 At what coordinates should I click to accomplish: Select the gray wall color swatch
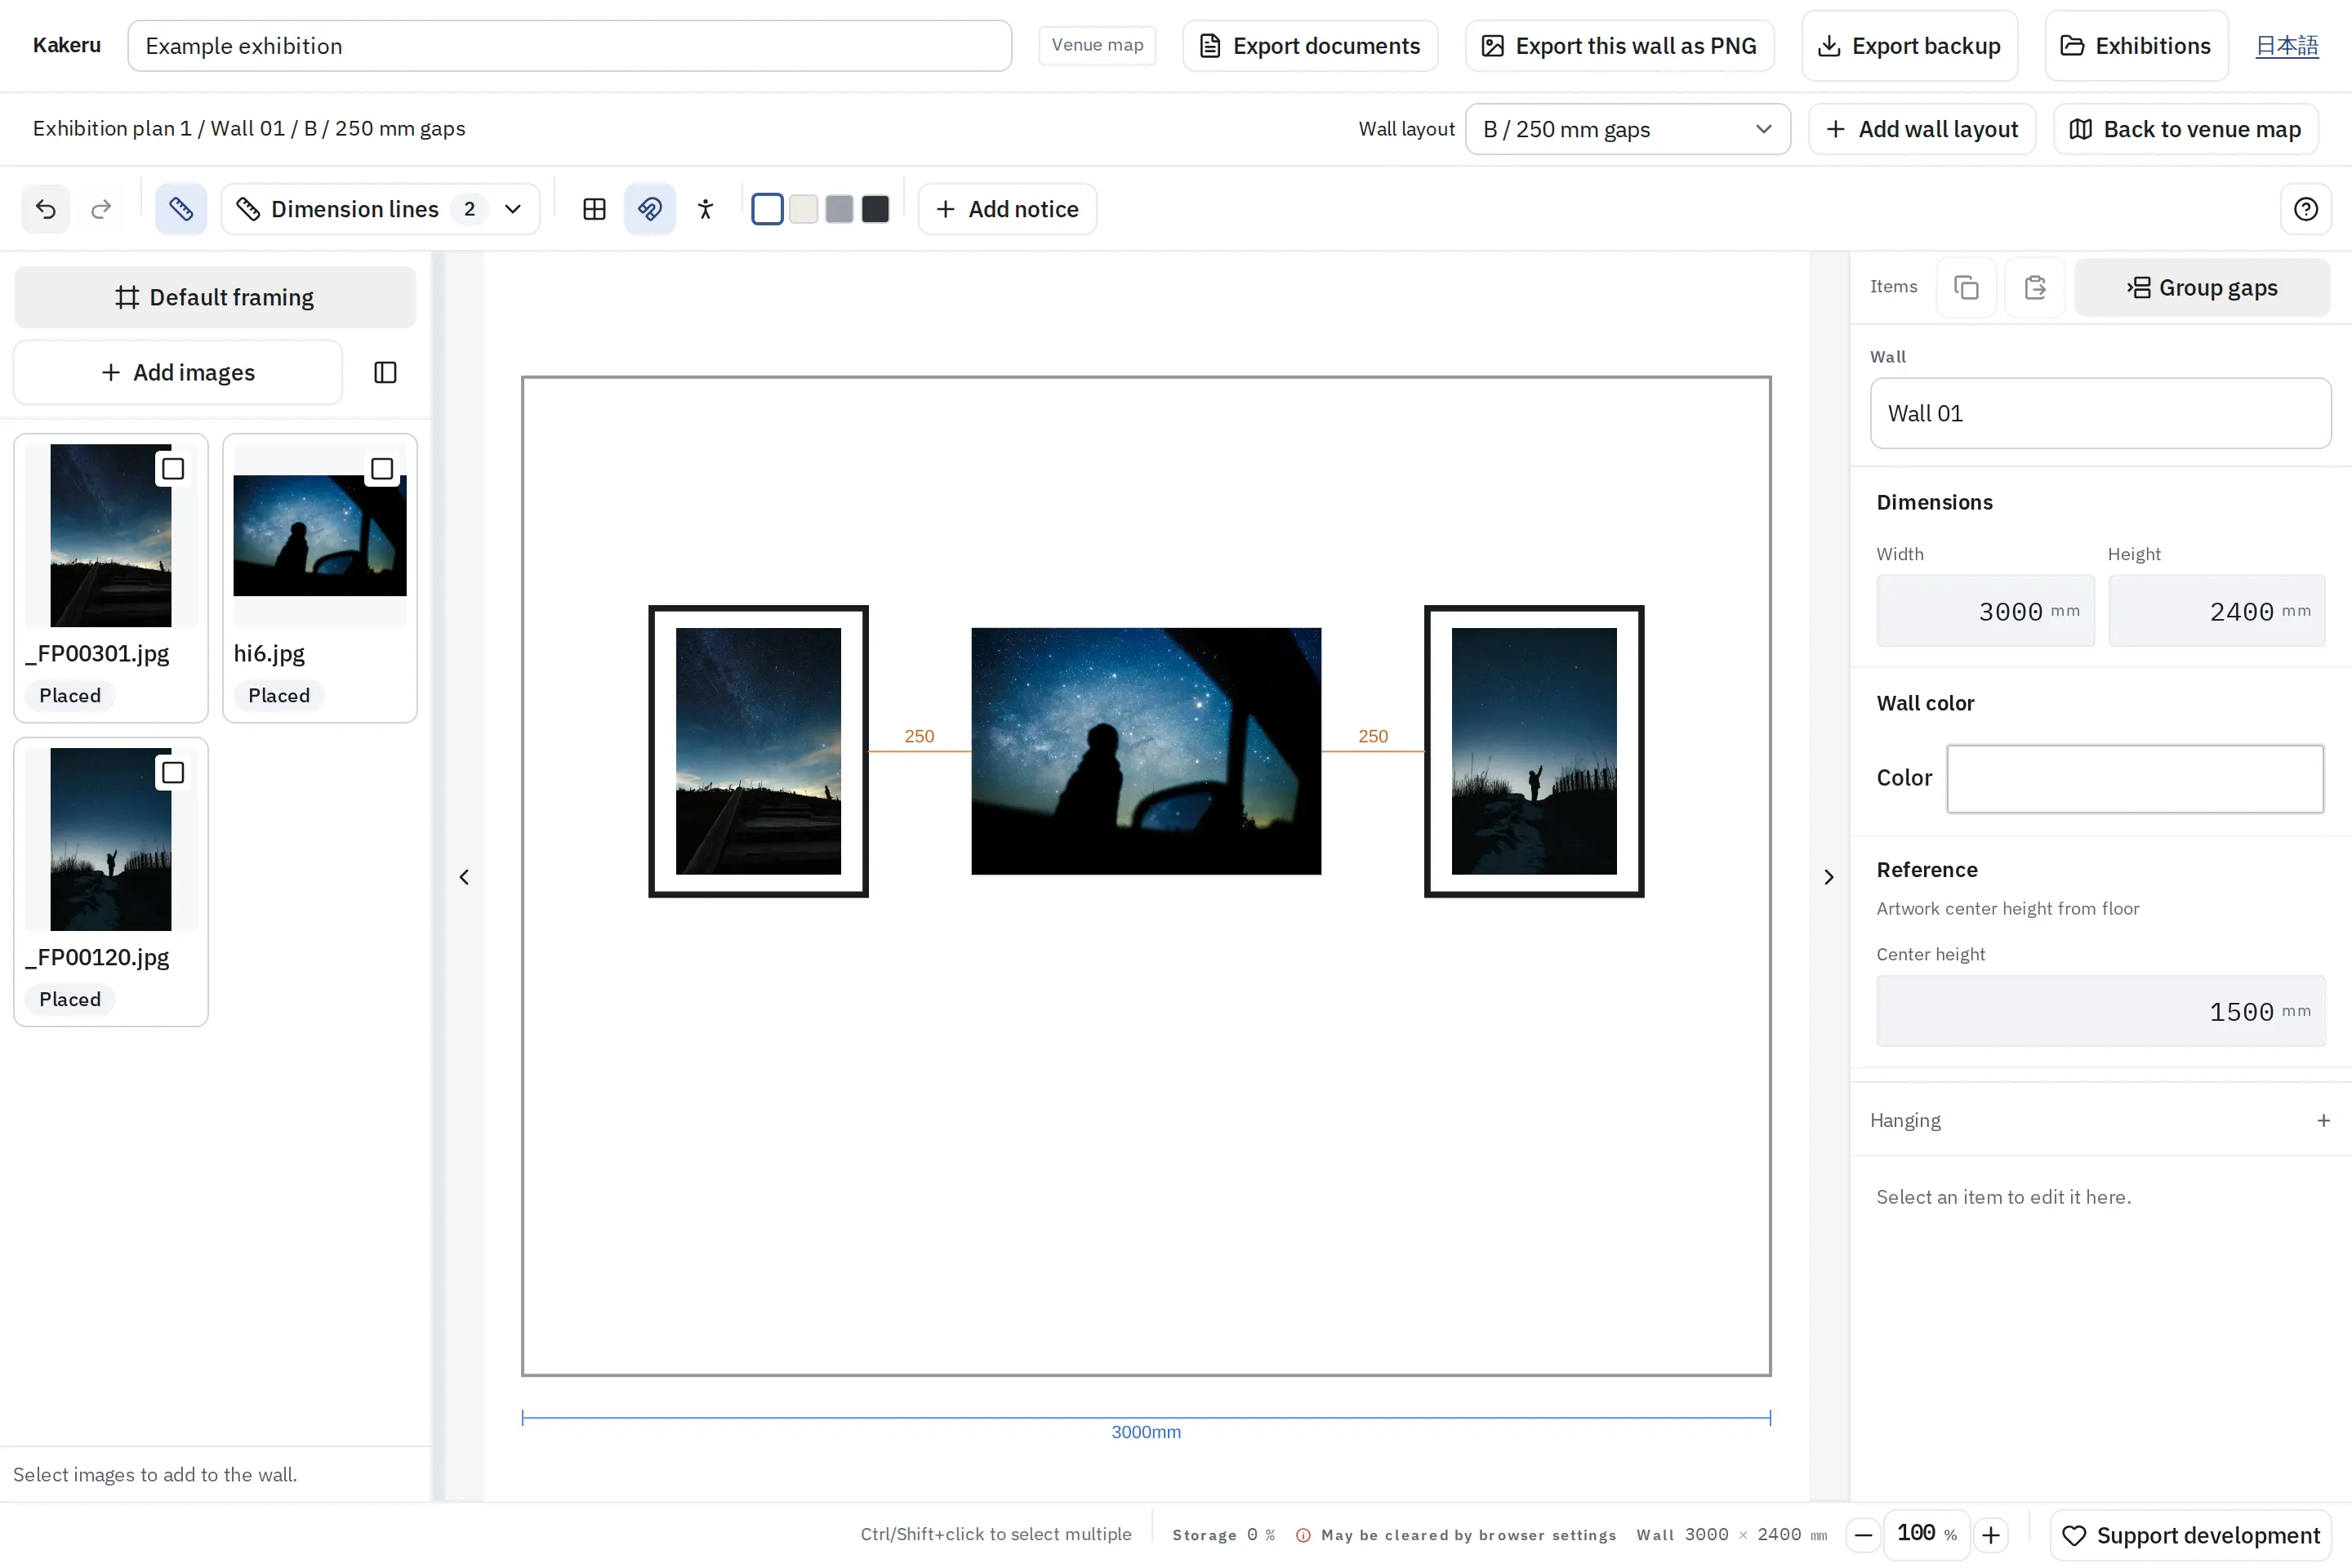pyautogui.click(x=839, y=209)
